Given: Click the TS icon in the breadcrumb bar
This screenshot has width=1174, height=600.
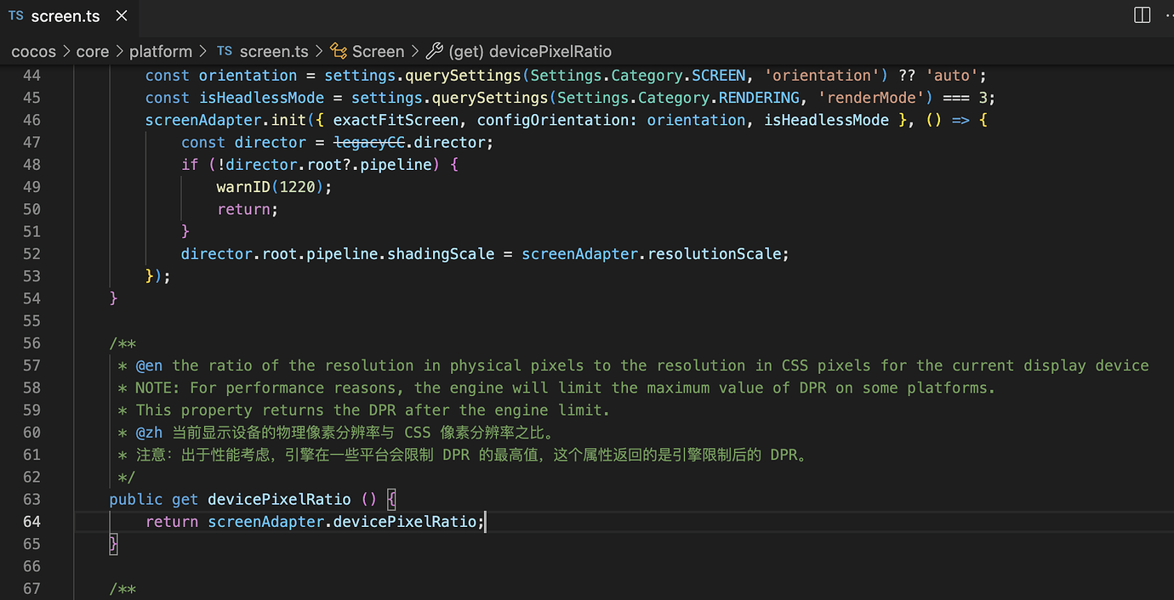Looking at the screenshot, I should point(224,51).
